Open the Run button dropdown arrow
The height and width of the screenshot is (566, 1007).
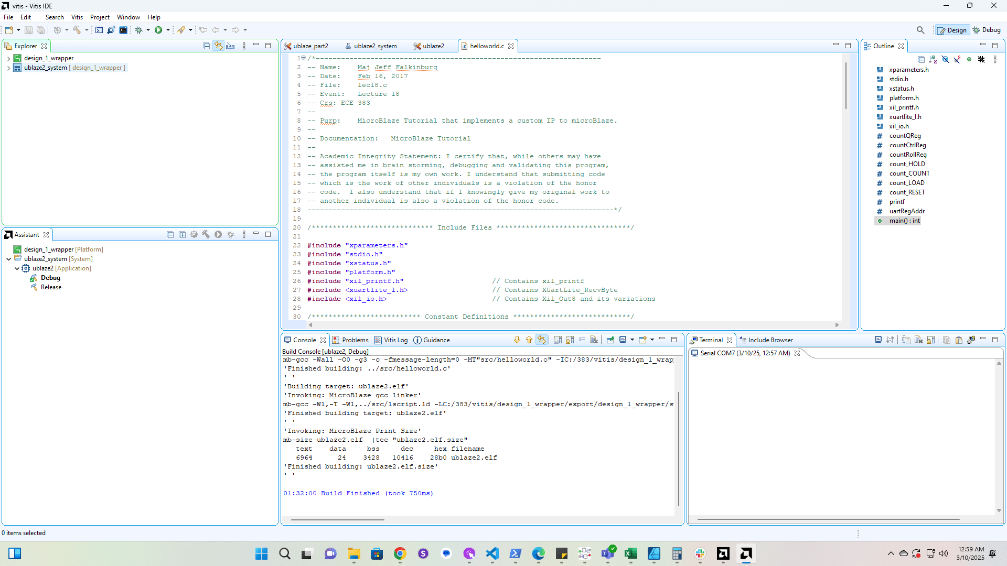pyautogui.click(x=168, y=30)
